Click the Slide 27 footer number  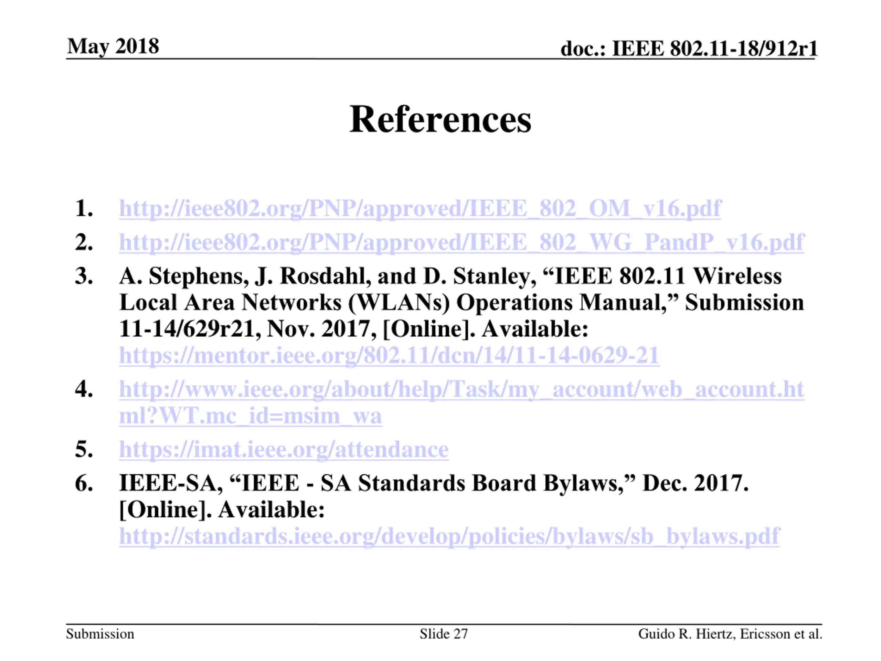444,633
